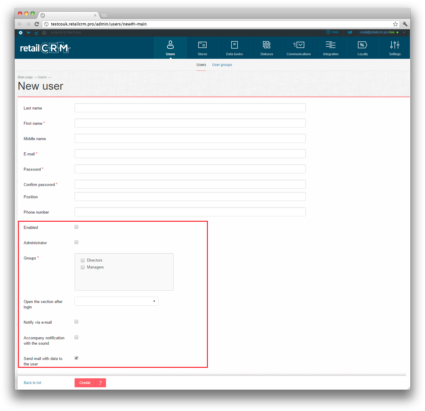
Task: Expand the user account menu chevron
Action: pos(404,32)
